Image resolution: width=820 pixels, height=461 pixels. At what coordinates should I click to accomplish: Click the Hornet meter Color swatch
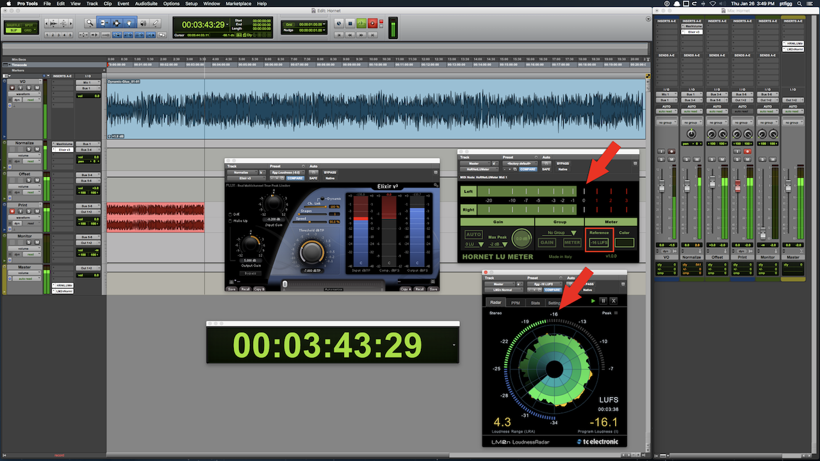click(x=624, y=243)
